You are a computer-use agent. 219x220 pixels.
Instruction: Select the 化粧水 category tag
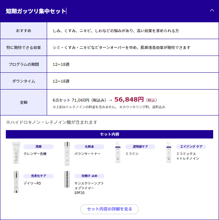coord(89,147)
